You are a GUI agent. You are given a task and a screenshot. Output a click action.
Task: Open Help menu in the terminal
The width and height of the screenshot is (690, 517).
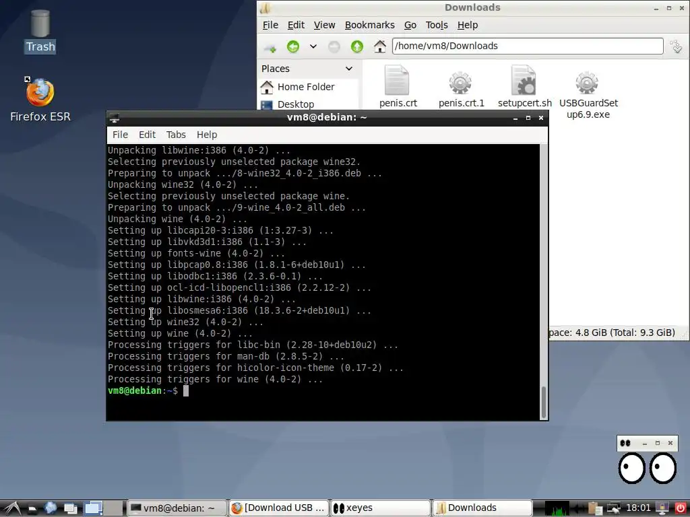(x=207, y=135)
